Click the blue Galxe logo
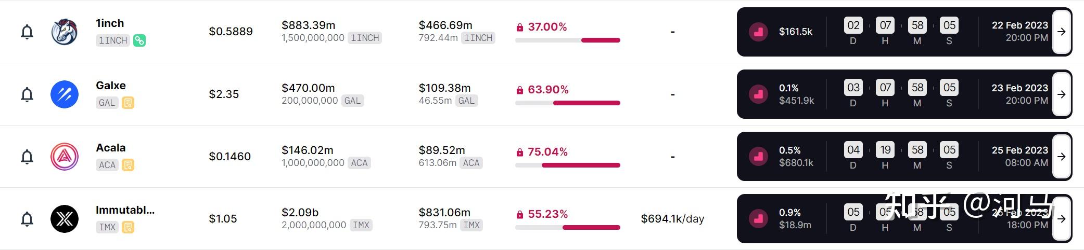The image size is (1084, 250). (x=65, y=94)
